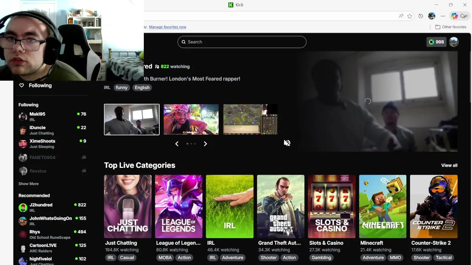
Task: Open Maki95's channel avatar
Action: 23,117
